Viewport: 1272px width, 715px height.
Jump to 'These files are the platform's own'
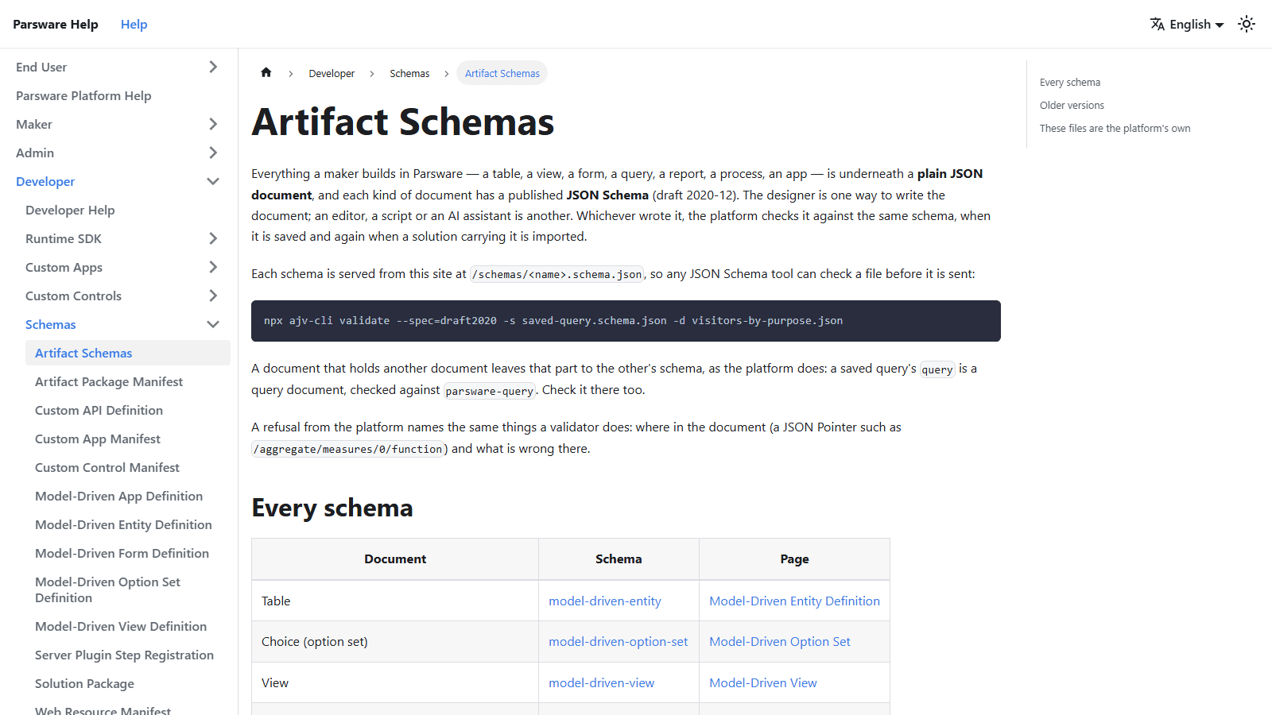(1115, 128)
